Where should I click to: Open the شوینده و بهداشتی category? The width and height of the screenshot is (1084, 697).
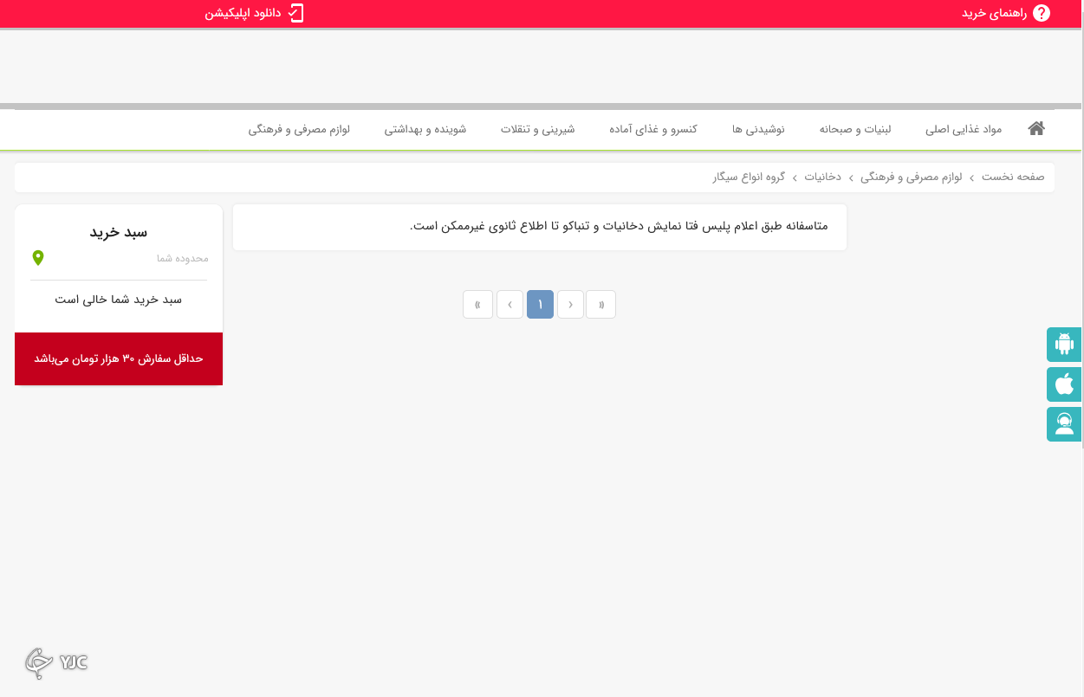coord(426,128)
